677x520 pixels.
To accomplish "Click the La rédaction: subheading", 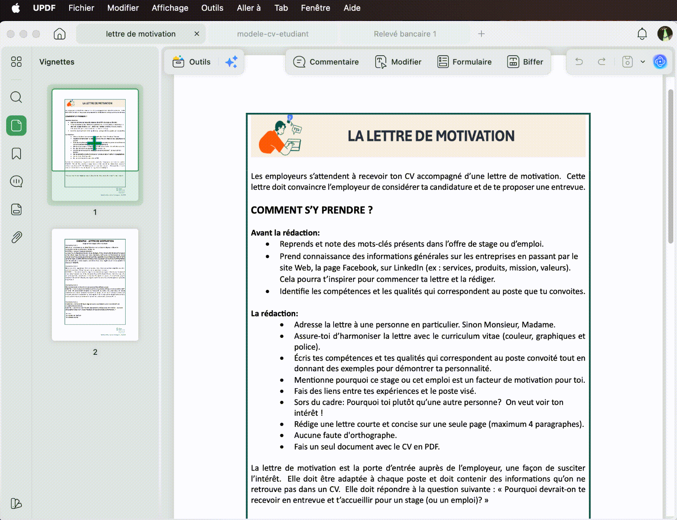I will (274, 314).
